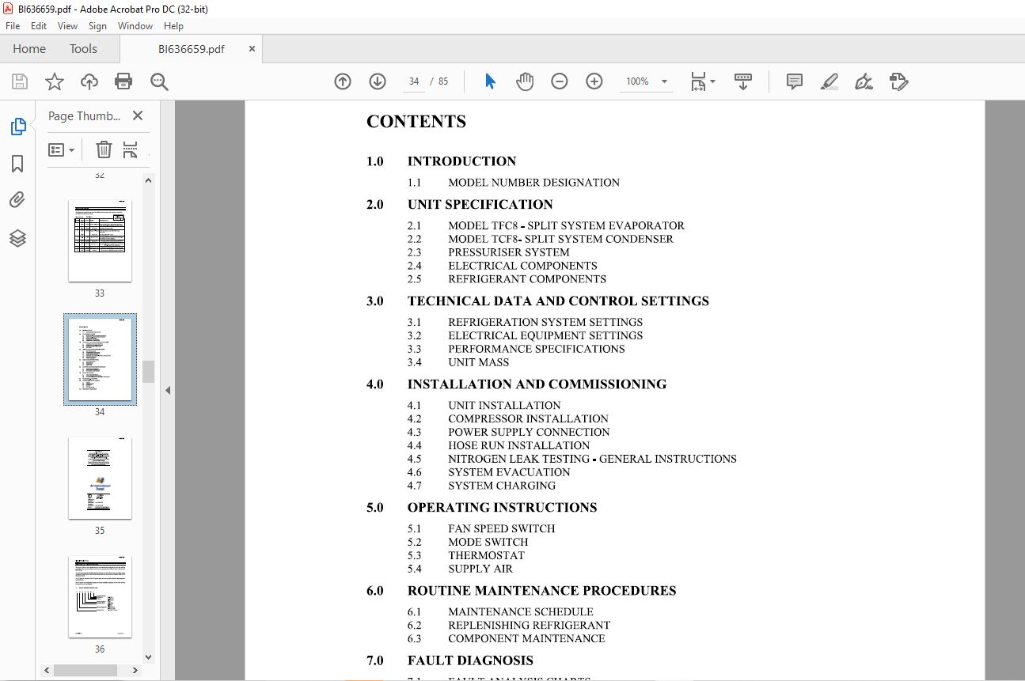
Task: Click the 'FAULT DIAGNOSIS' heading
Action: (x=470, y=660)
